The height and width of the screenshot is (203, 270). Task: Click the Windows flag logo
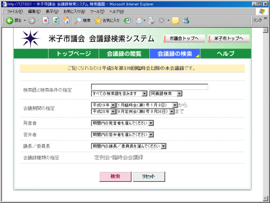(x=262, y=12)
